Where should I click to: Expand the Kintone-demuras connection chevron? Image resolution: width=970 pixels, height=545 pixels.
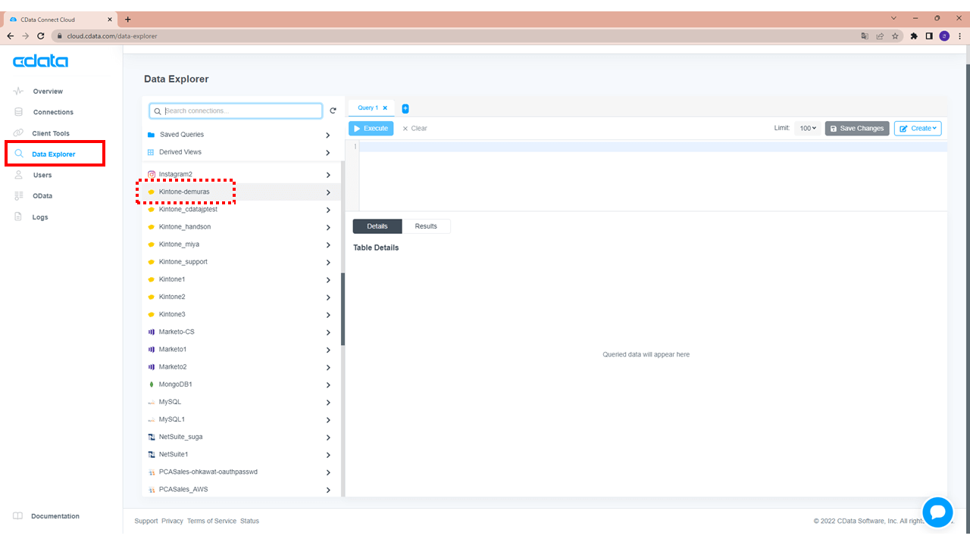click(328, 192)
